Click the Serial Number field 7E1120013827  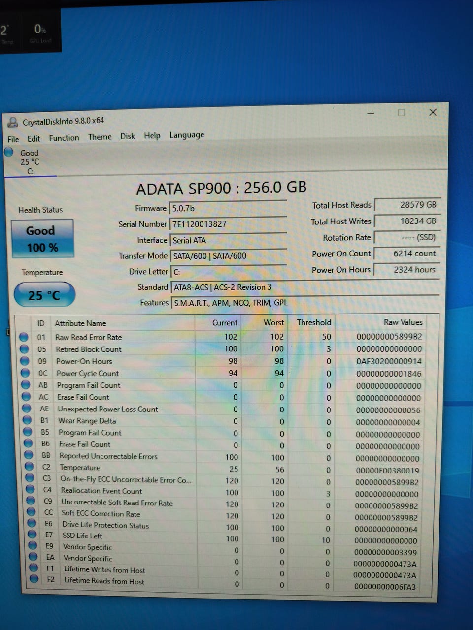click(228, 224)
